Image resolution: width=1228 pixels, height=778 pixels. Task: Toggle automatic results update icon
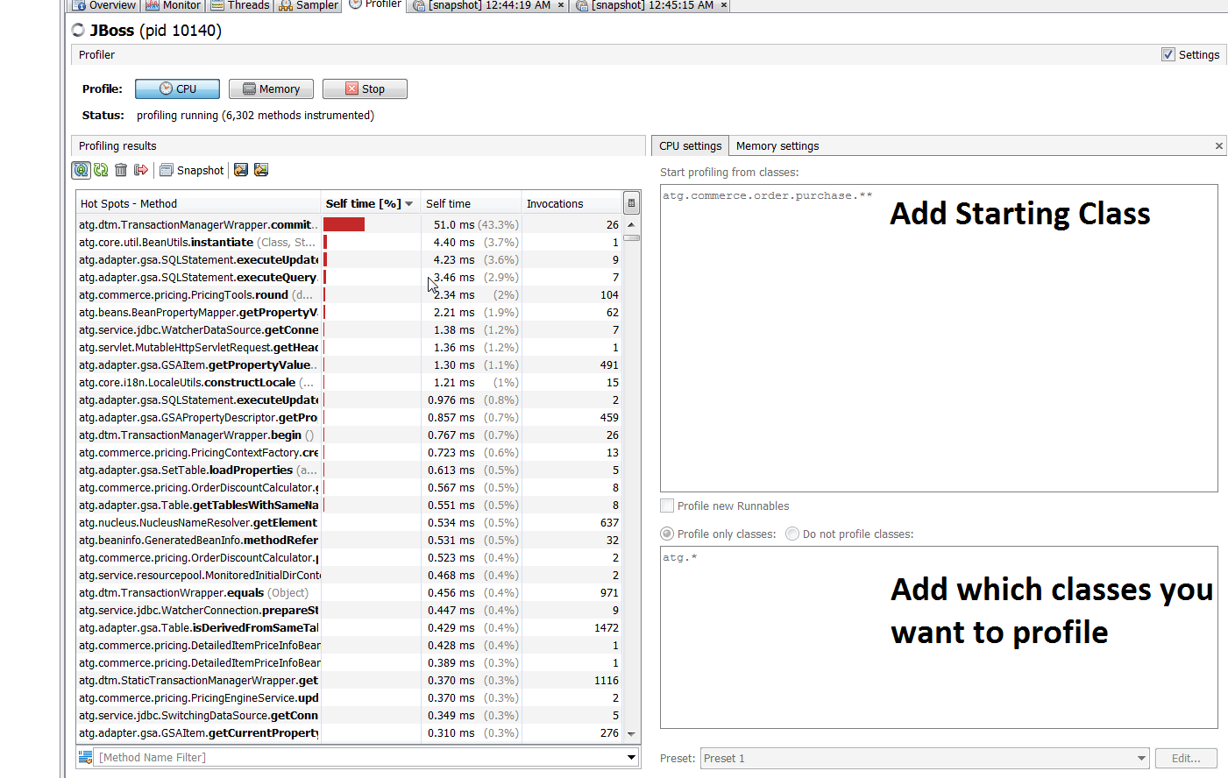(81, 170)
